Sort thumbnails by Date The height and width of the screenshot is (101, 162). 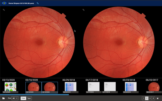(x=23, y=98)
